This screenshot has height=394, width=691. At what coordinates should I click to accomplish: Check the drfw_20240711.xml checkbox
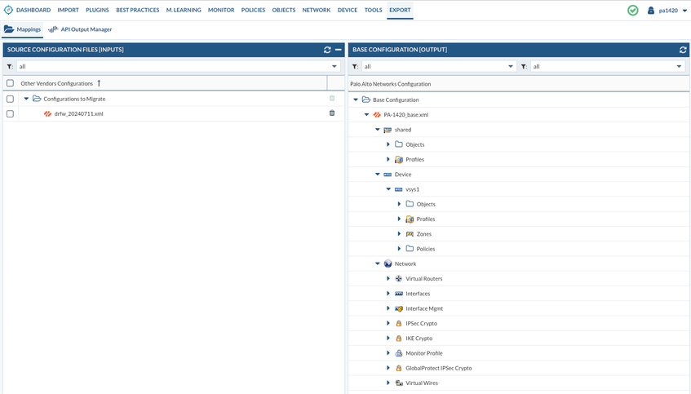[10, 113]
